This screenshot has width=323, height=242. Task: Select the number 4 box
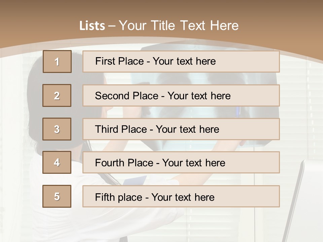tap(57, 162)
